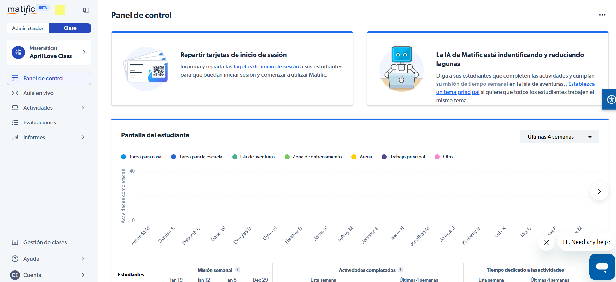
Task: Click the misión de tiempo semanal link
Action: [475, 84]
